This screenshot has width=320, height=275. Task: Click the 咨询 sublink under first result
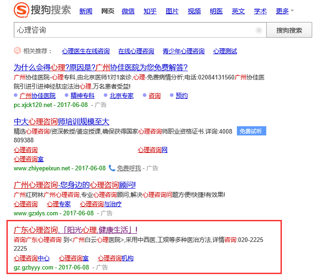(x=154, y=95)
